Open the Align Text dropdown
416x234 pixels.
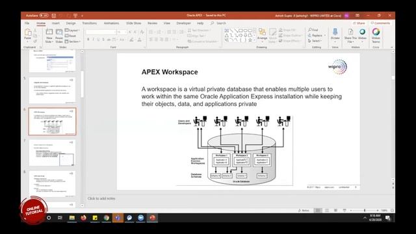pyautogui.click(x=196, y=36)
